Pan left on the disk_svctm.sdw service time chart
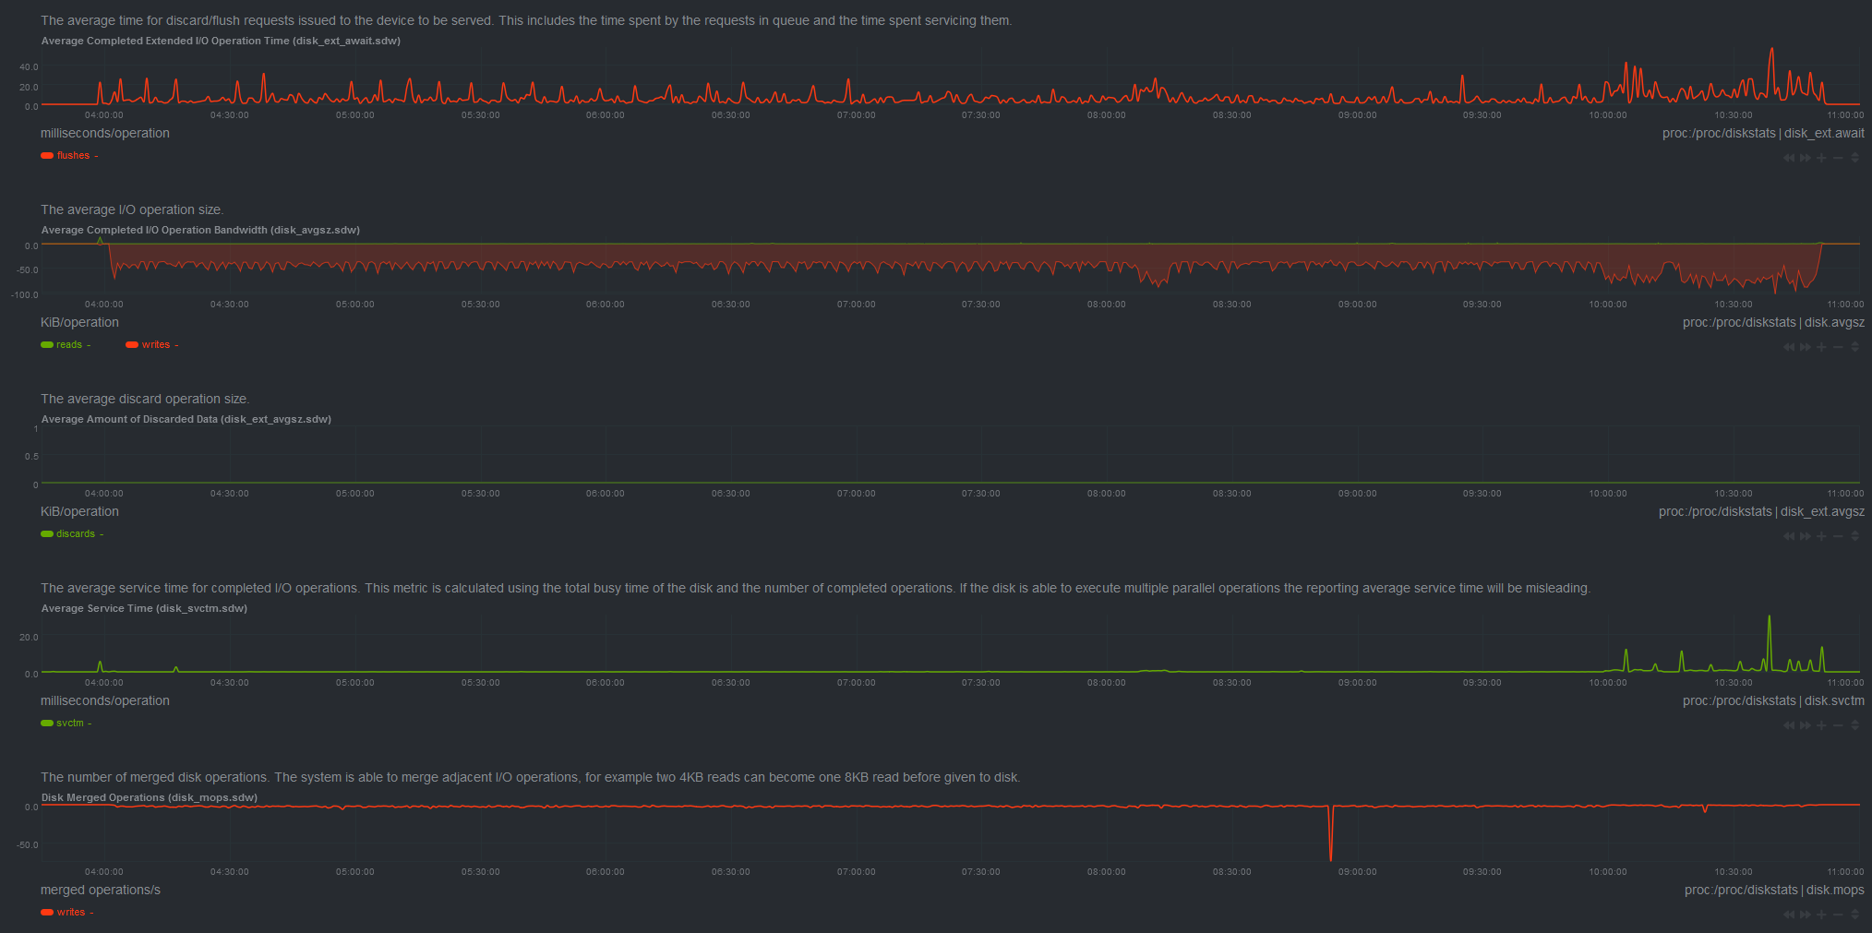 [1789, 725]
